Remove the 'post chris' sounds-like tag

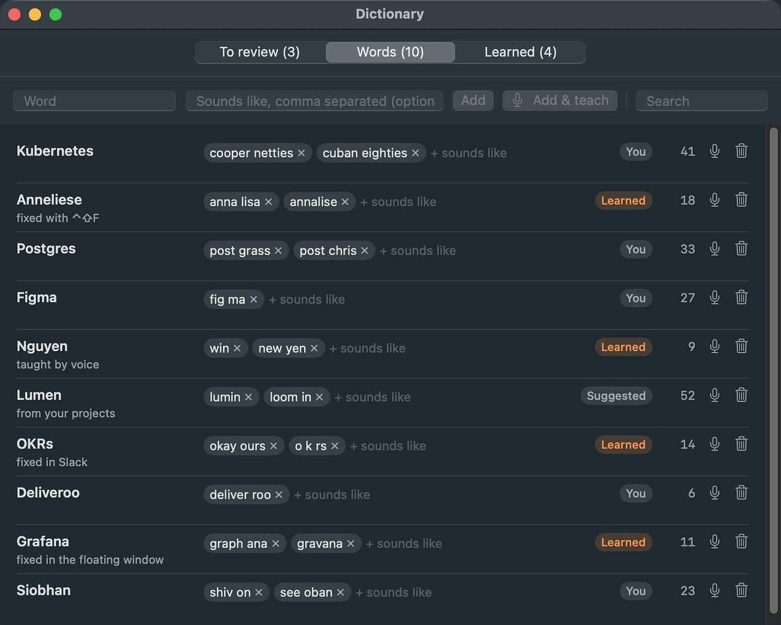click(x=364, y=251)
